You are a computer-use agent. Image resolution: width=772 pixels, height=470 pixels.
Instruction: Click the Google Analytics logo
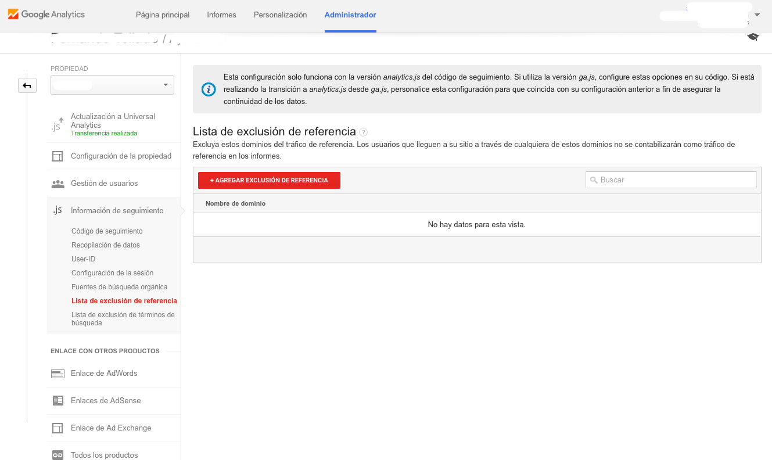tap(46, 15)
